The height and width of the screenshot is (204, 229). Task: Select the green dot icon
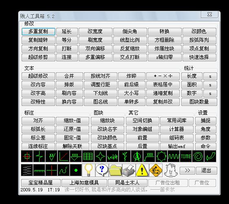point(76,170)
